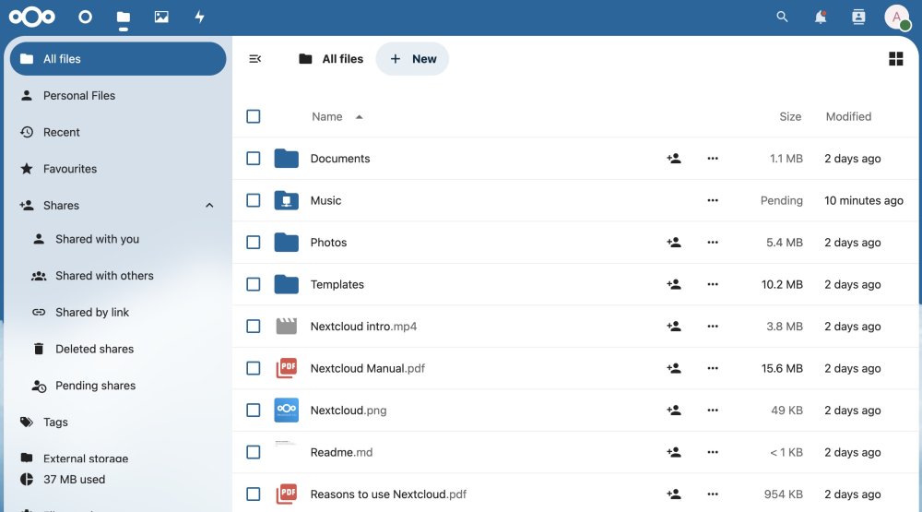
Task: Check the Nextcloud Manual.pdf checkbox
Action: (254, 368)
